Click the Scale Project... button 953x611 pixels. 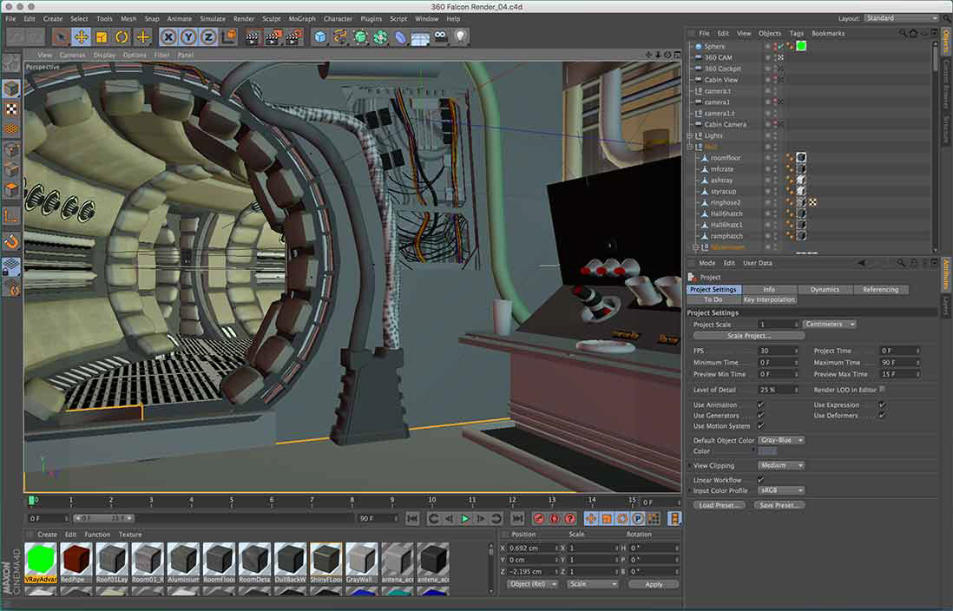tap(749, 336)
